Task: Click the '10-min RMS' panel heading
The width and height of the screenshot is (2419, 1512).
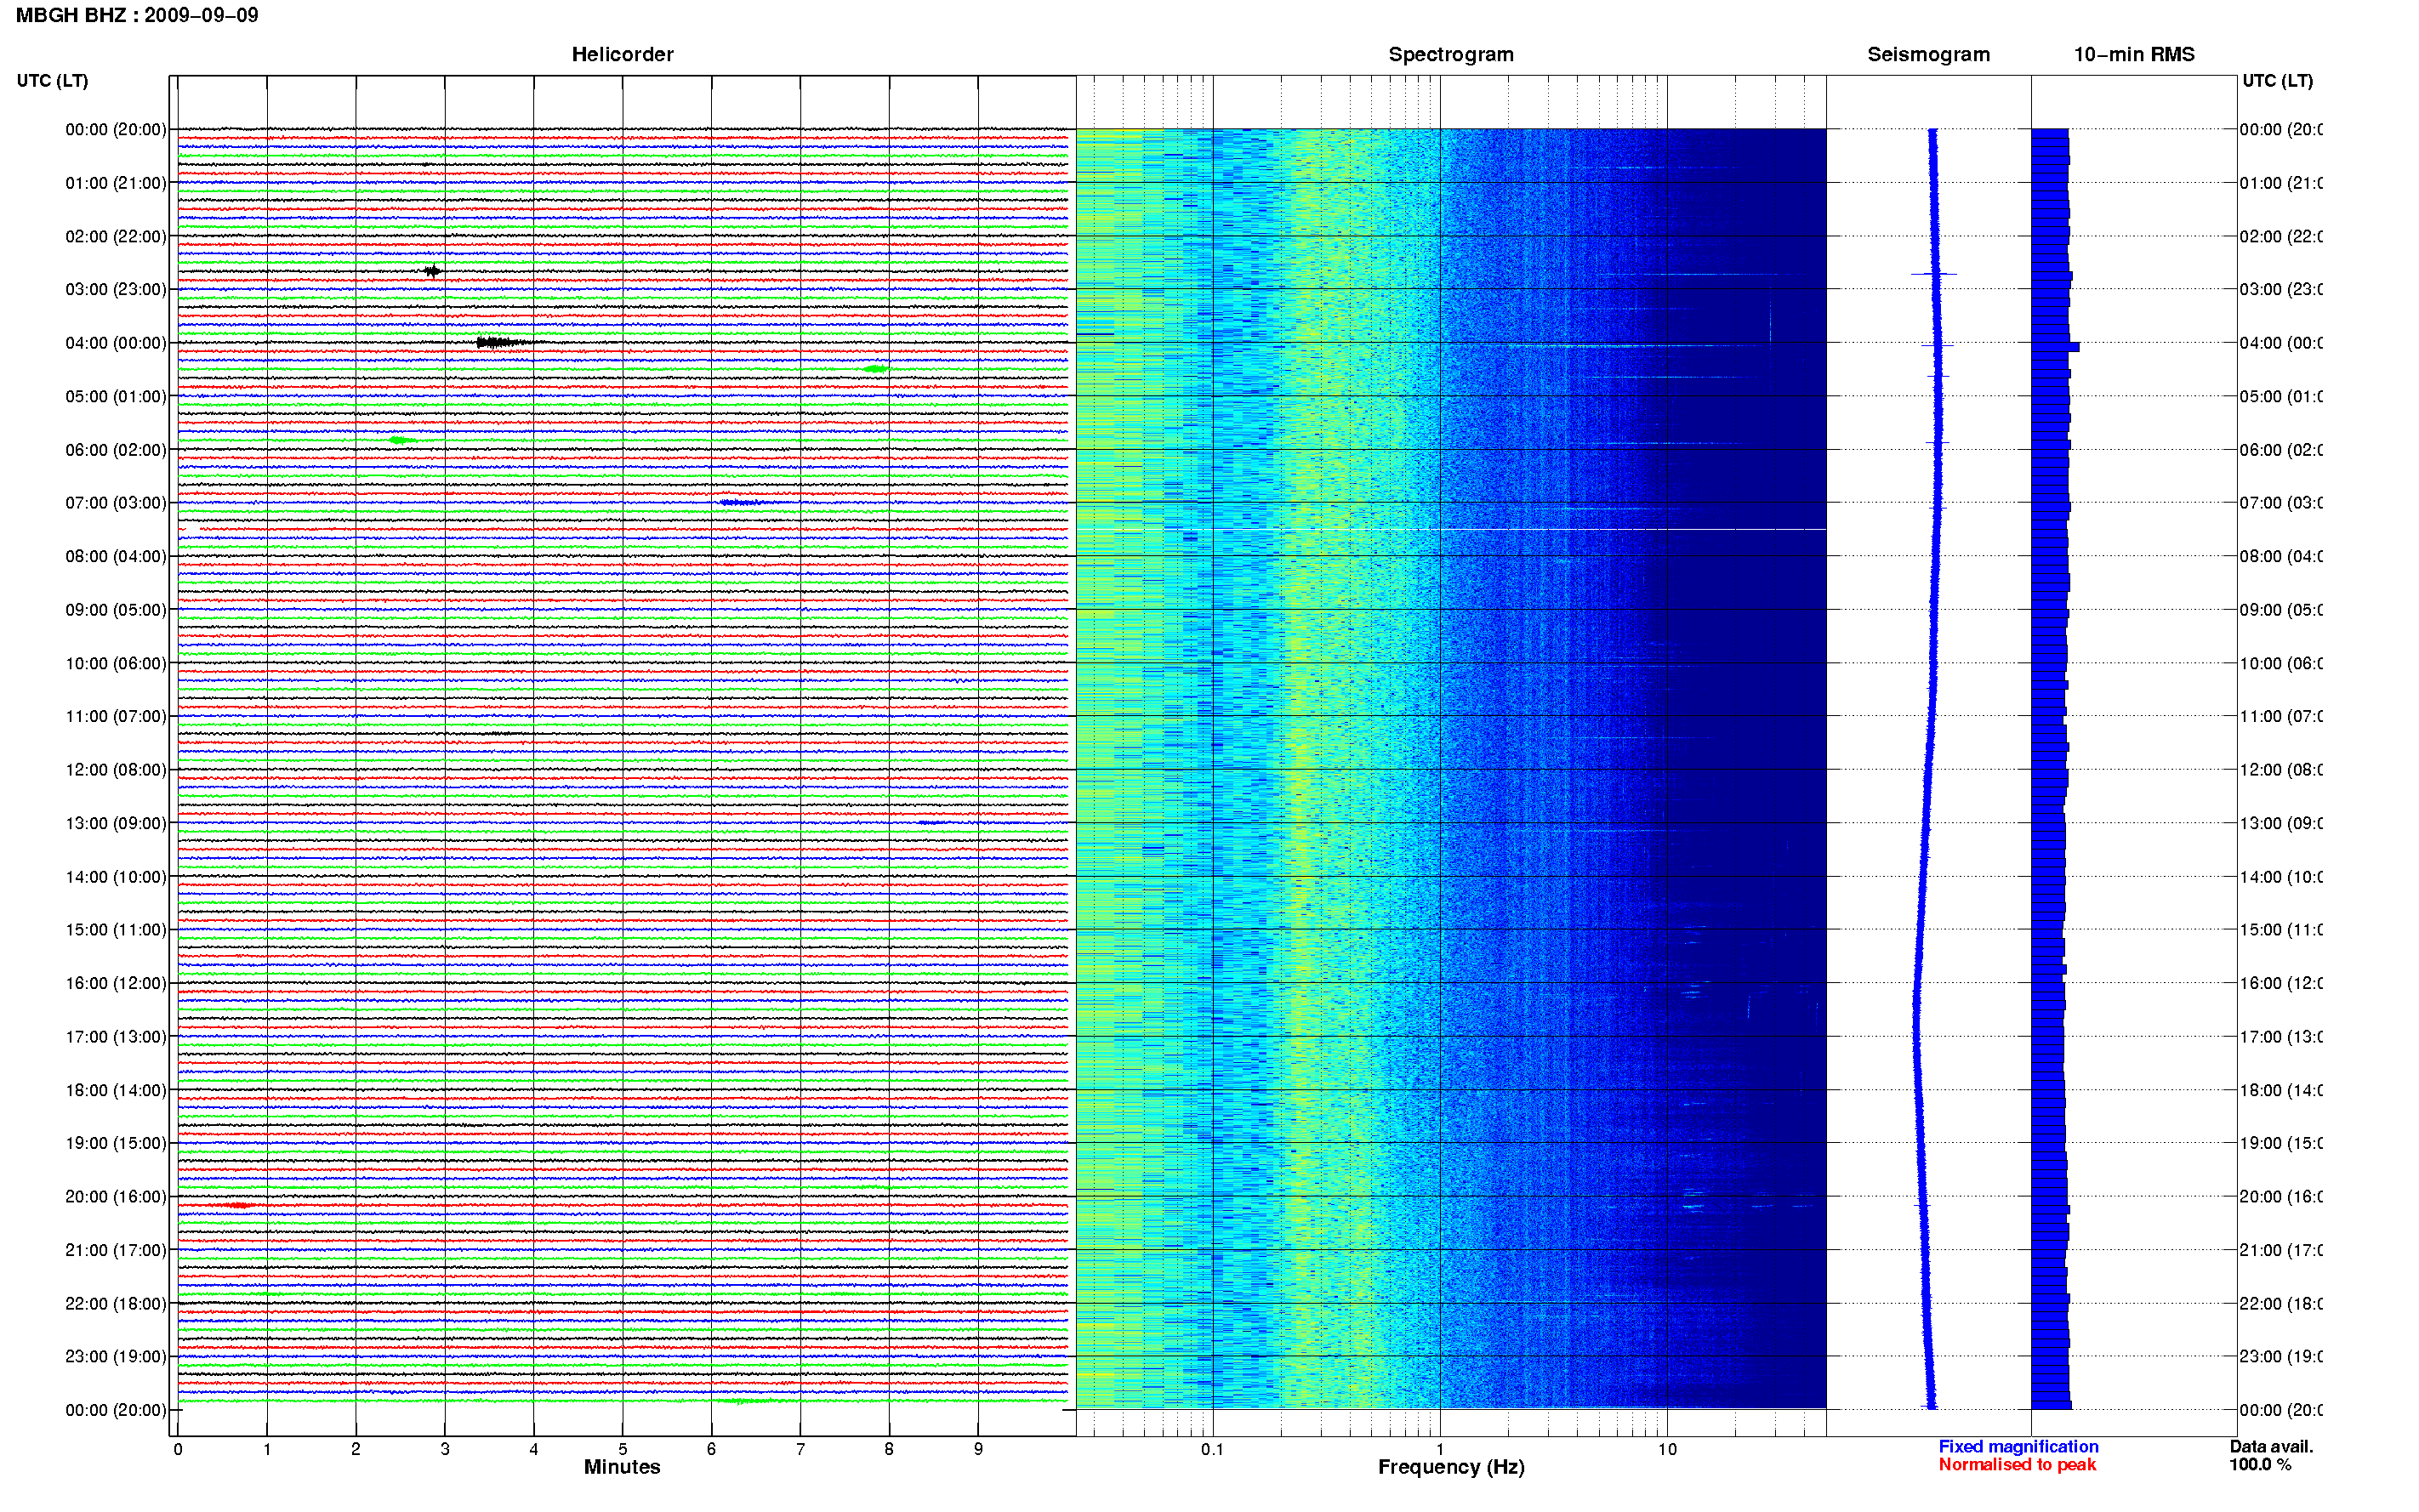Action: [2133, 54]
